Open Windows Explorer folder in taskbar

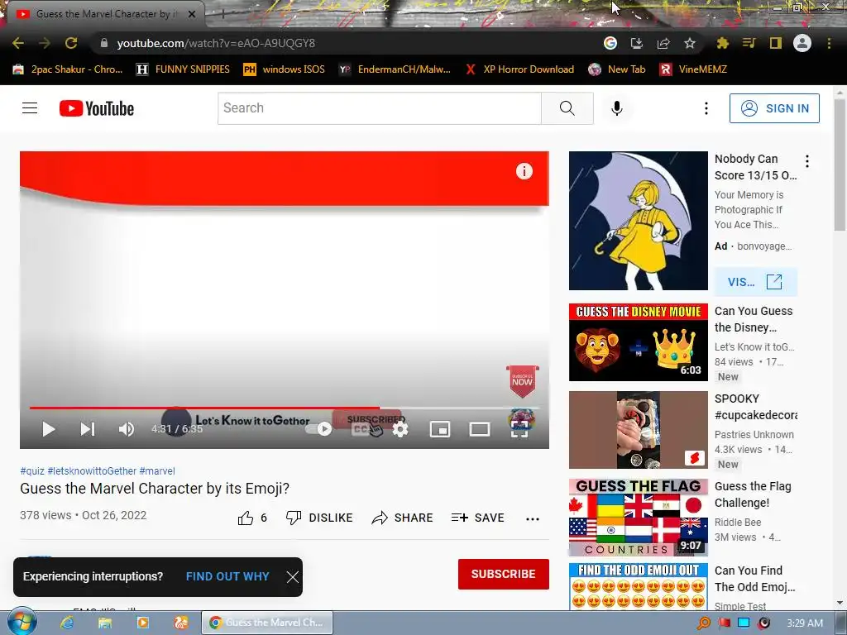click(x=105, y=623)
